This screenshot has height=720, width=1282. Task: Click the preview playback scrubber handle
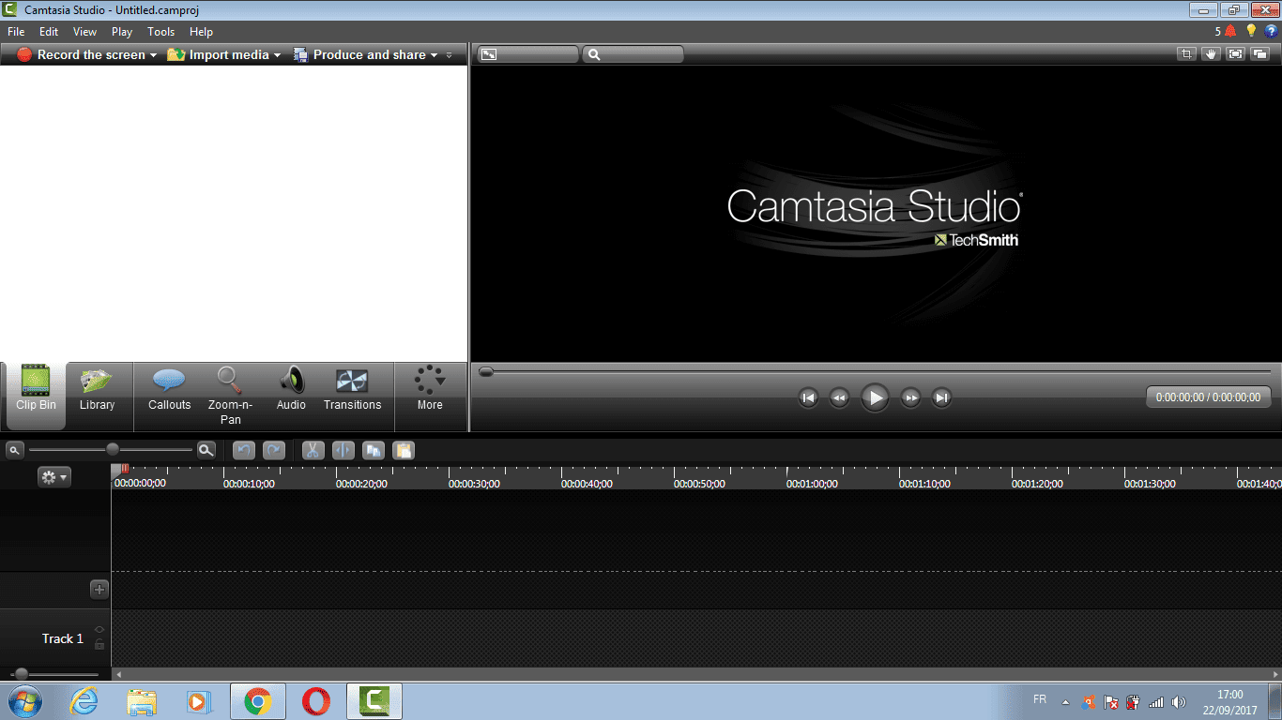point(486,372)
